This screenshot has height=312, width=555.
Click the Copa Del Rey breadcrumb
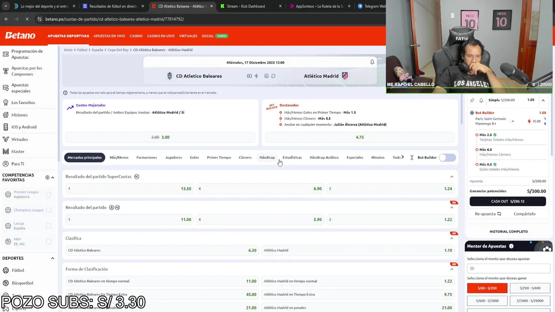pos(118,50)
